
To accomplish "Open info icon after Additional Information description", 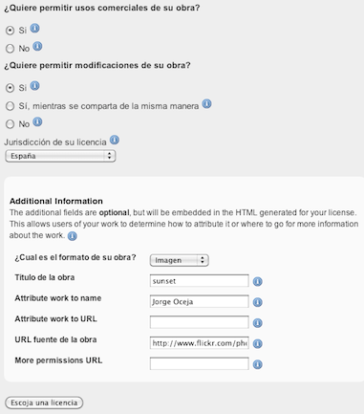I will (73, 236).
